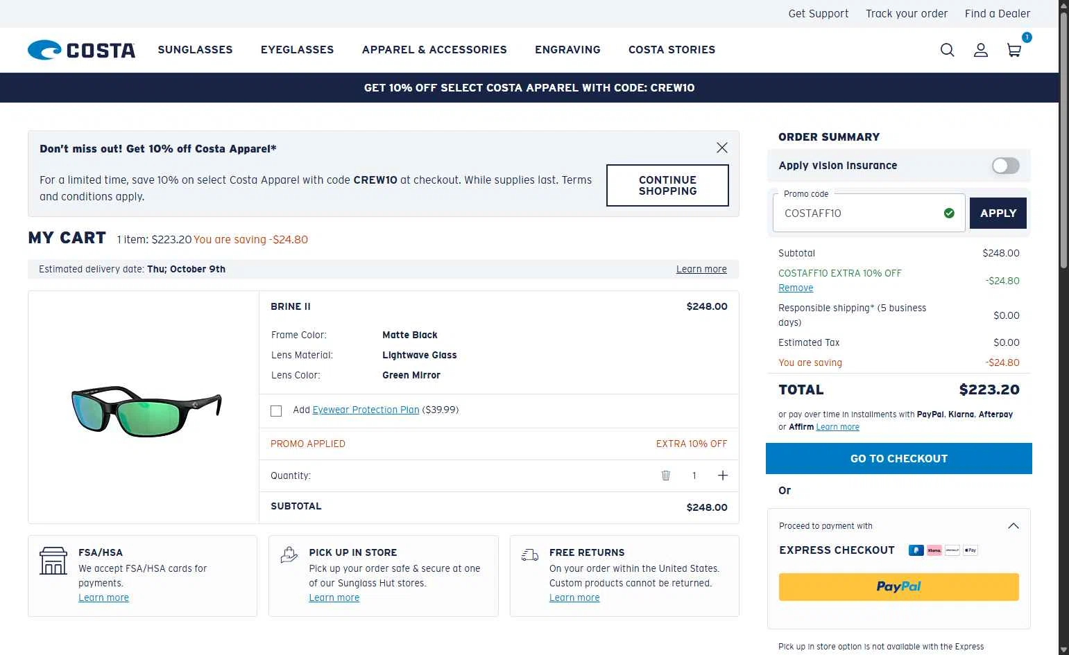The height and width of the screenshot is (655, 1069).
Task: Click the Pick Up In Store icon
Action: pyautogui.click(x=289, y=554)
